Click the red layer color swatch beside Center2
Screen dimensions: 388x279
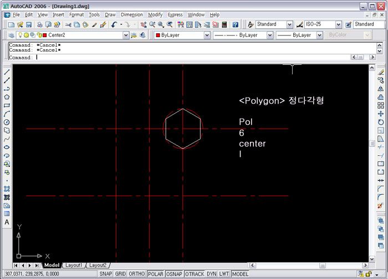(45, 35)
